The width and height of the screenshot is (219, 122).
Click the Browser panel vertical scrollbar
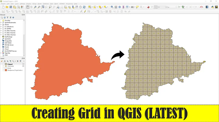pos(24,38)
